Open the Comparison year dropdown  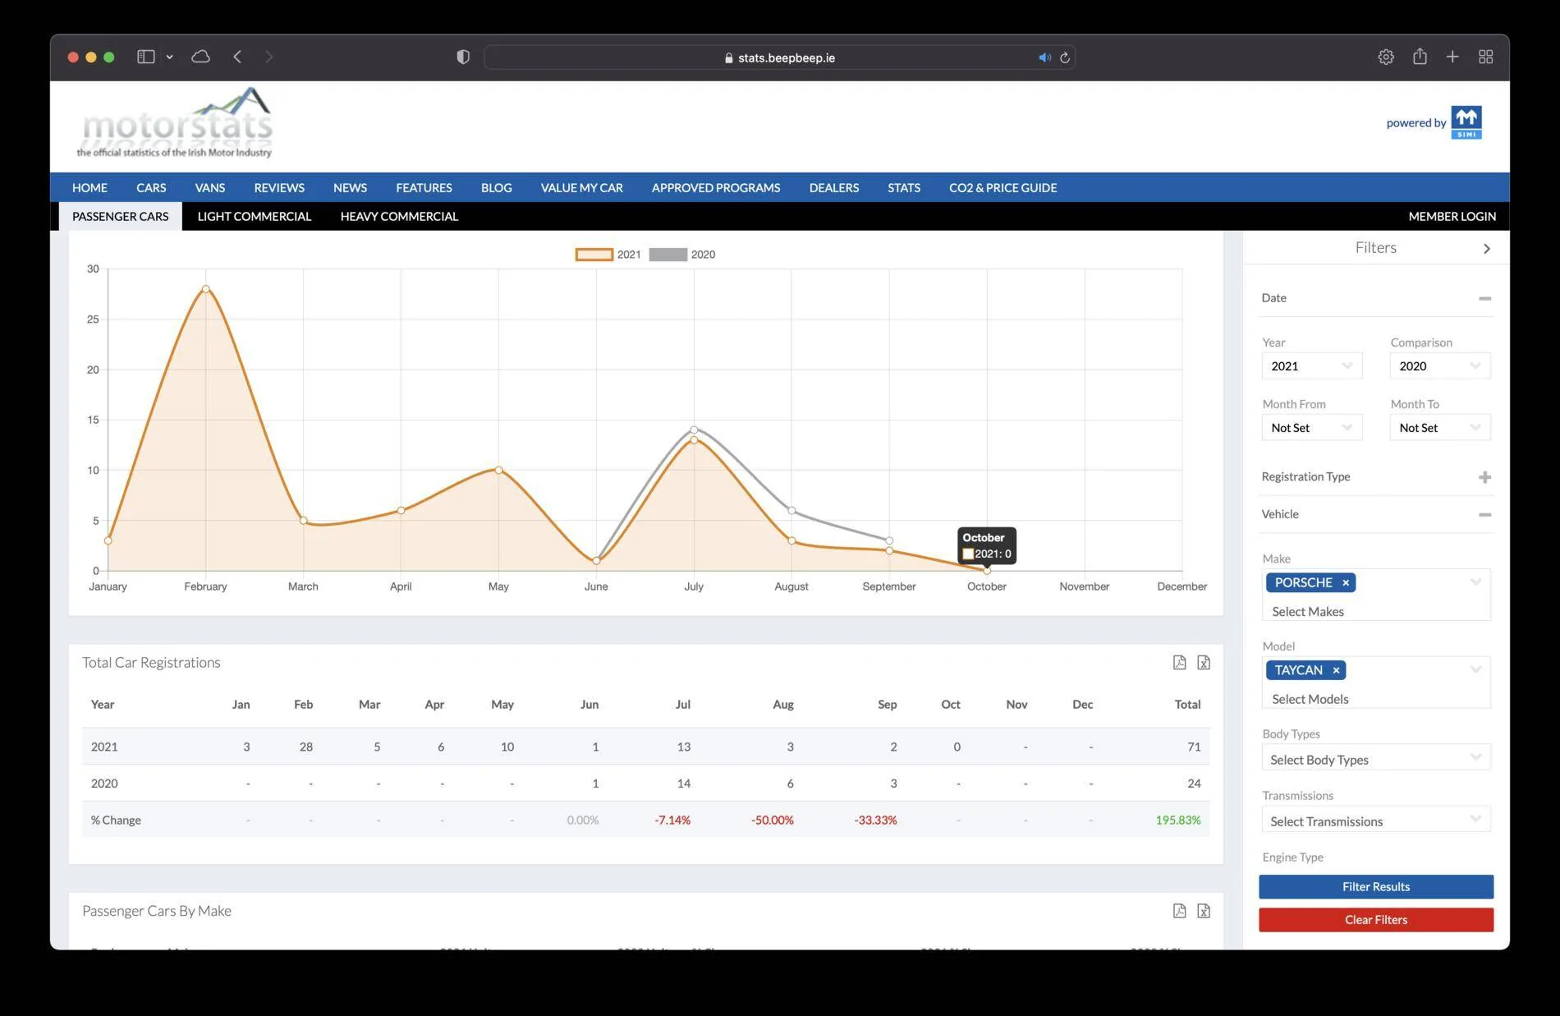(x=1439, y=365)
